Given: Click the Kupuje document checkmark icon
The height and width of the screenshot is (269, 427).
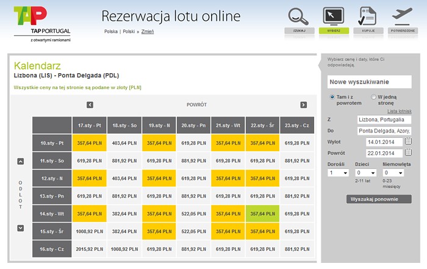Looking at the screenshot, I should coord(368,16).
